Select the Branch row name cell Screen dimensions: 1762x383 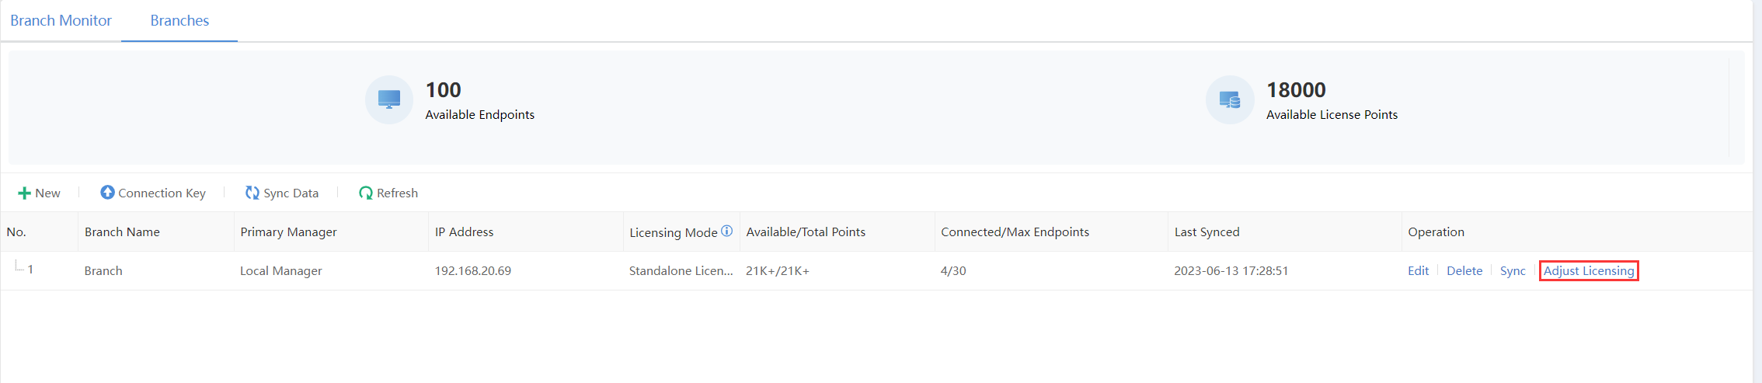[x=103, y=271]
